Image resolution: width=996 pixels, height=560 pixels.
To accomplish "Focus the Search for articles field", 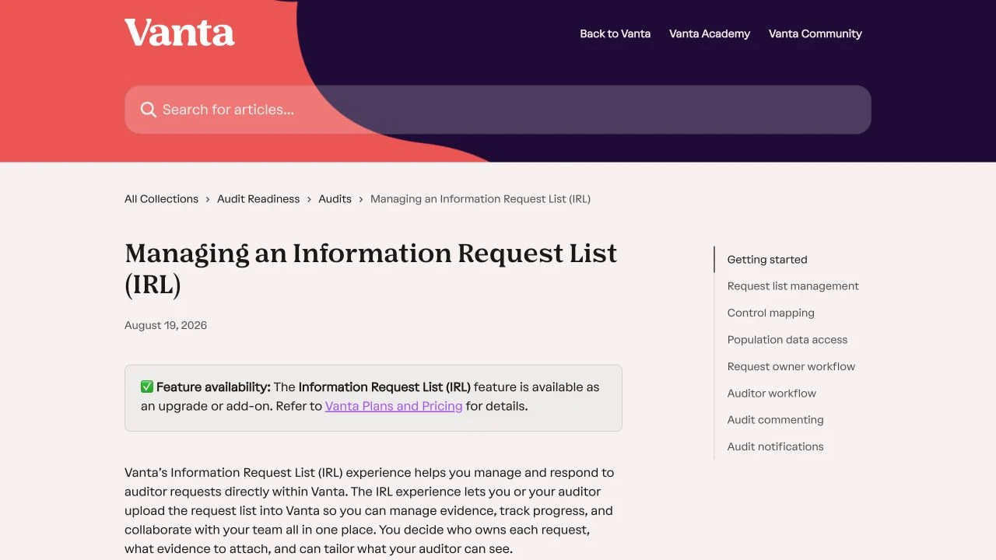I will (x=498, y=110).
